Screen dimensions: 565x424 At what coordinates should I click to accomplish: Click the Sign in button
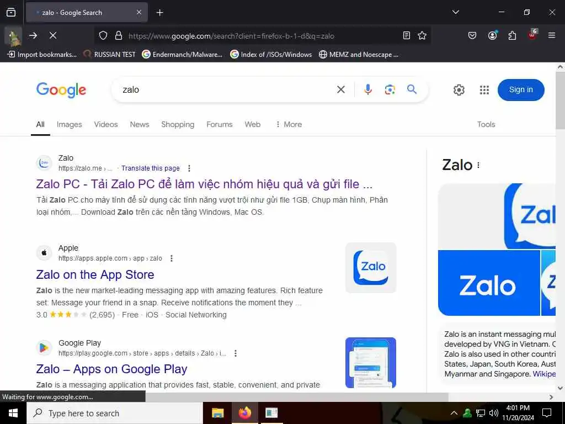[x=521, y=90]
